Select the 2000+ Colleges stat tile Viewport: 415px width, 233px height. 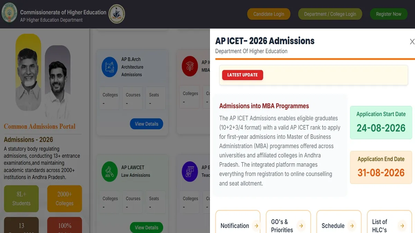coord(65,198)
